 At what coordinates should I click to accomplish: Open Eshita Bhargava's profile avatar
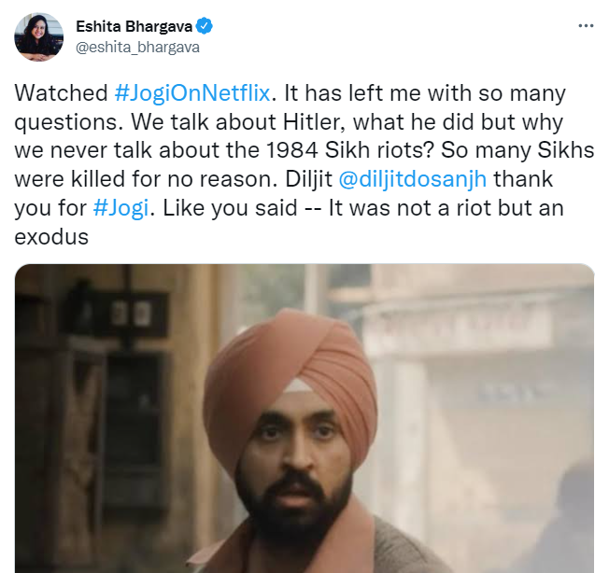(38, 36)
